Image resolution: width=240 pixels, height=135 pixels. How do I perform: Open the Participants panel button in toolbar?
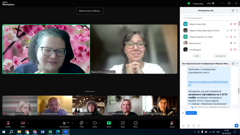64,124
